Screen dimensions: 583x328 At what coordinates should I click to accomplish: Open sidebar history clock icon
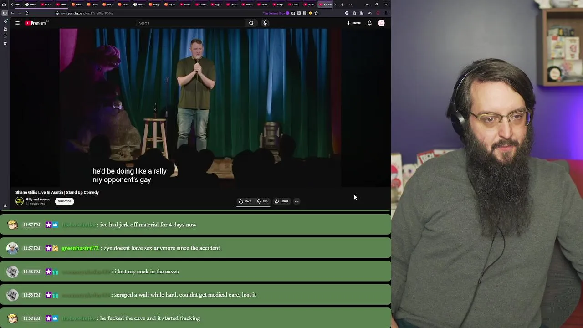point(5,36)
